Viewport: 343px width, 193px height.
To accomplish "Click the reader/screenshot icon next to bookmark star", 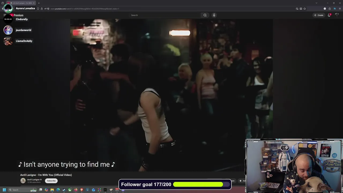I will (x=301, y=9).
